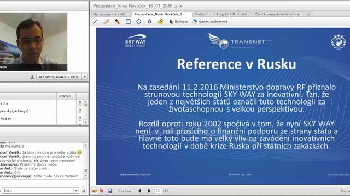350x196 pixels.
Task: Select the pencil drawing tool
Action: (x=106, y=22)
